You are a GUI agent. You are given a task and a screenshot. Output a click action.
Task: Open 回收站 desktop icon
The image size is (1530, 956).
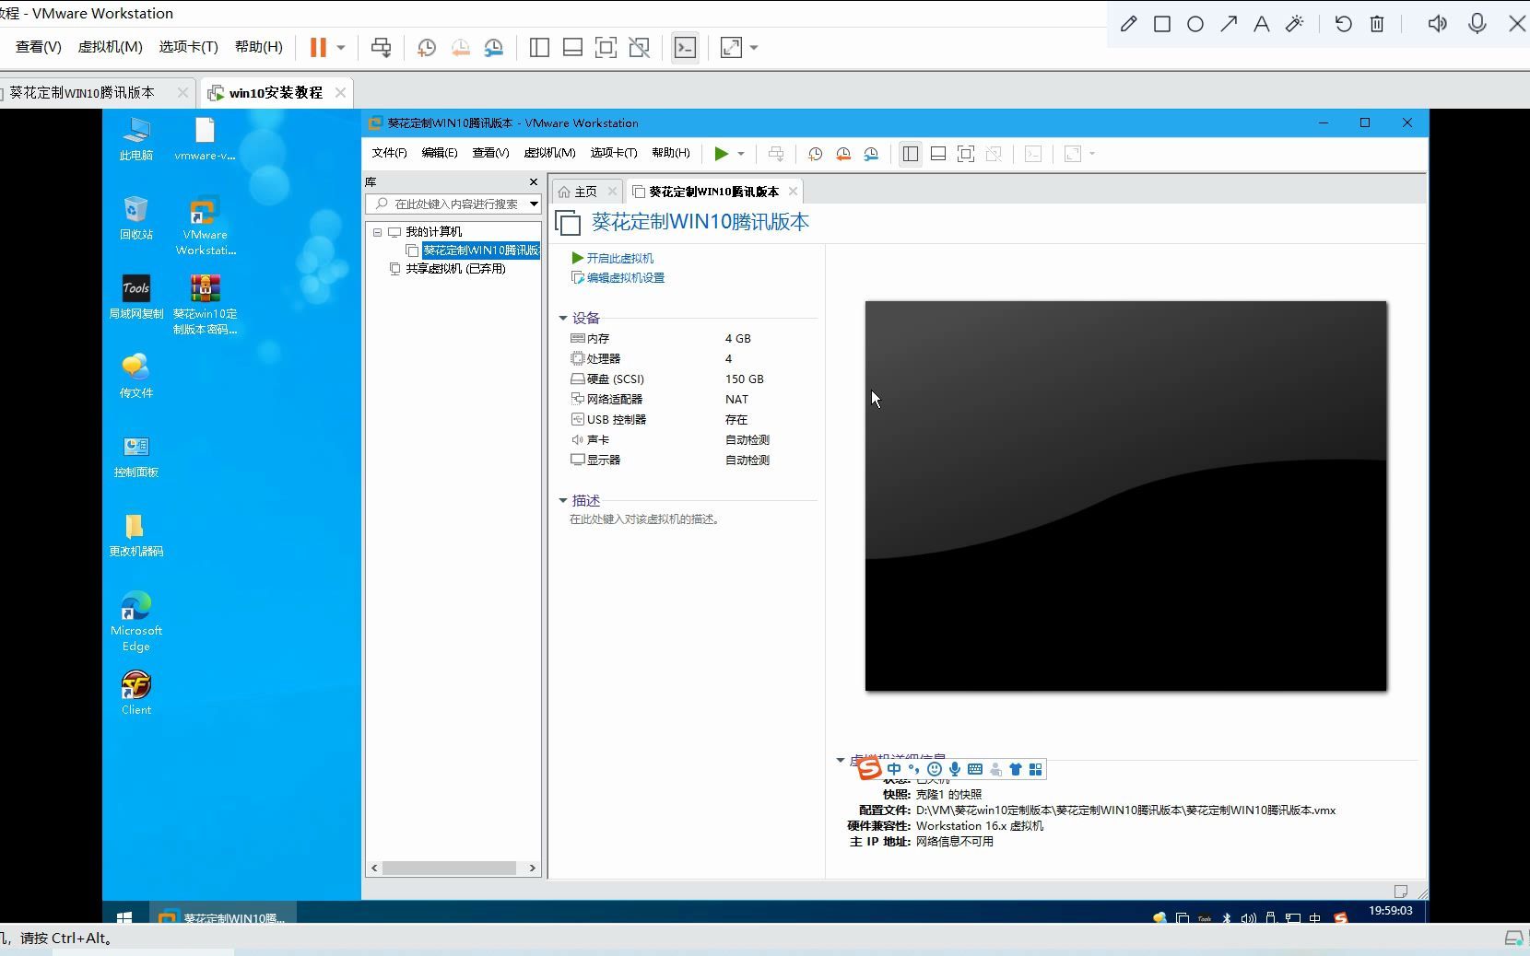pyautogui.click(x=136, y=218)
